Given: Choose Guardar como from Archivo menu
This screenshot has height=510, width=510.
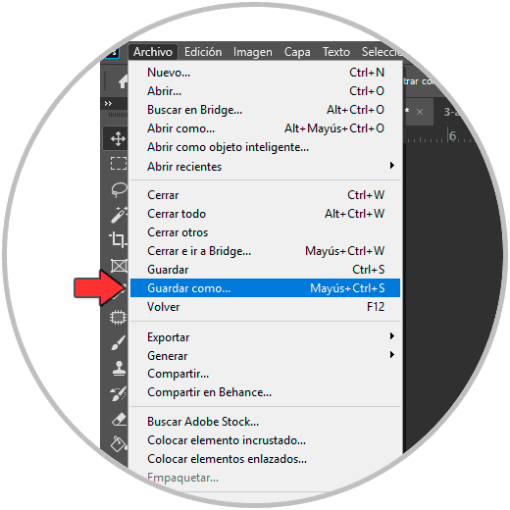Looking at the screenshot, I should [265, 288].
